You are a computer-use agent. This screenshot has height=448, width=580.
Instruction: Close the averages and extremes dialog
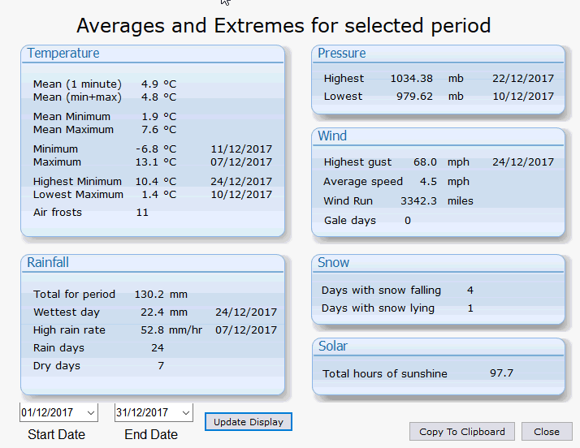547,432
